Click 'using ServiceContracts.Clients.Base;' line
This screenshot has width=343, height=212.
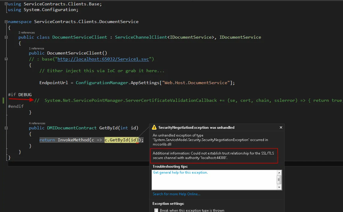[55, 4]
